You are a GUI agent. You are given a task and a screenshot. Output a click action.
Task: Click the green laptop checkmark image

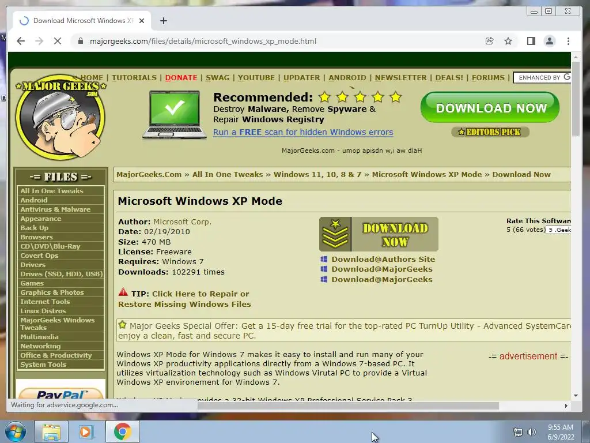[175, 115]
